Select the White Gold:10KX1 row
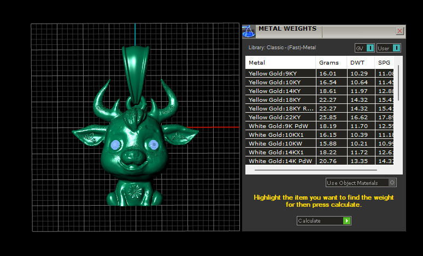 pos(319,135)
